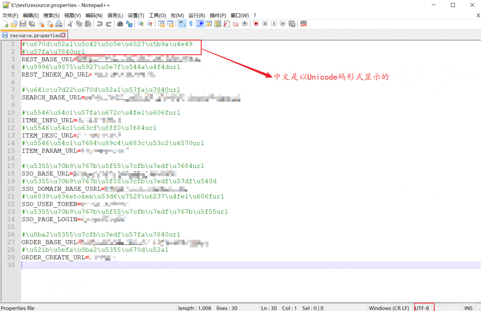Open the 插件(P) menu
The width and height of the screenshot is (481, 311).
click(x=218, y=15)
